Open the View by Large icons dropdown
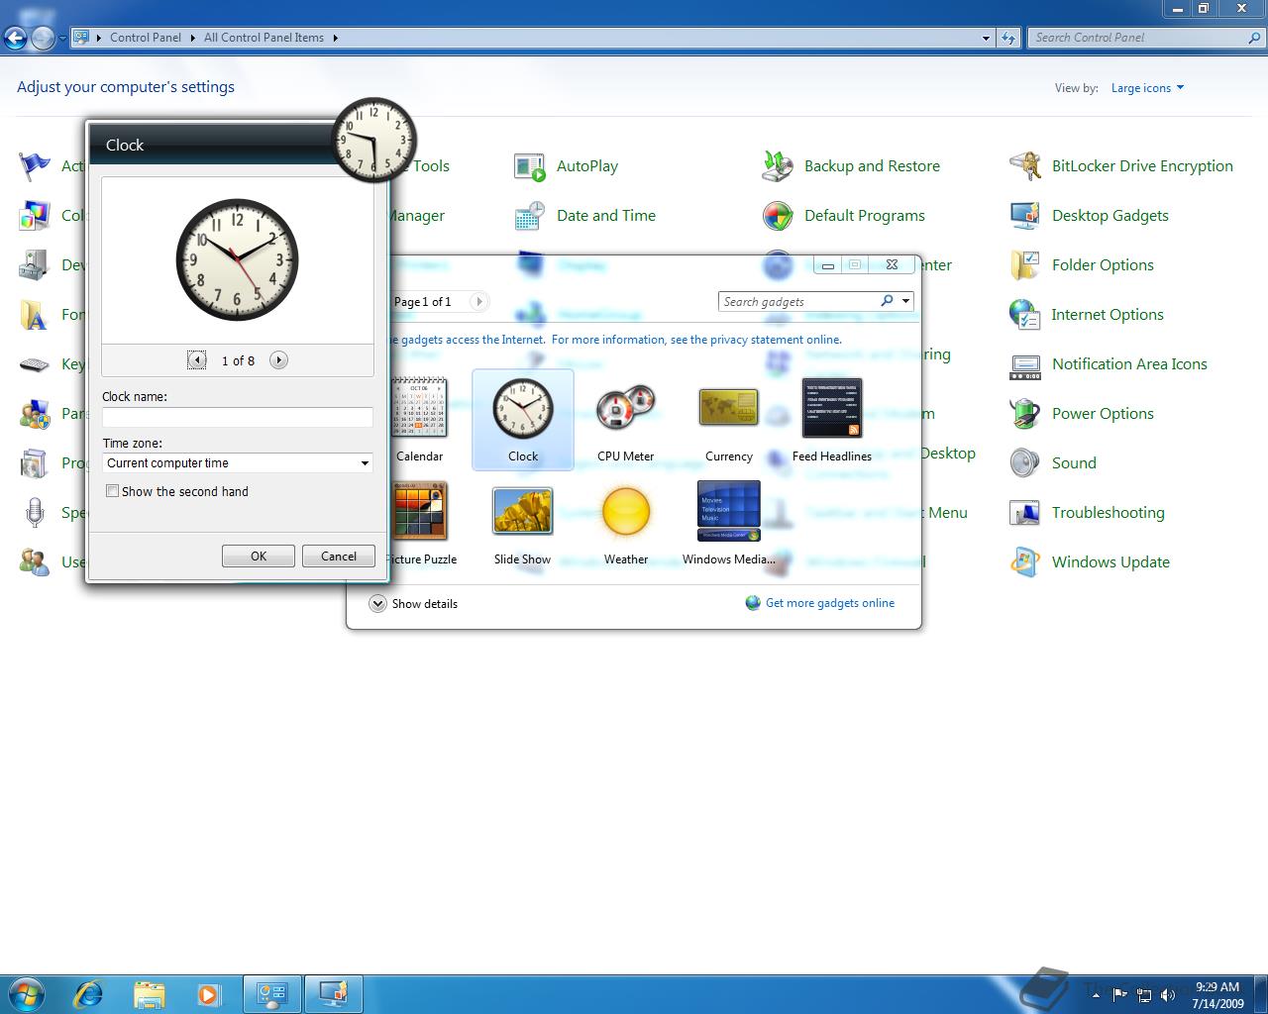 tap(1147, 88)
